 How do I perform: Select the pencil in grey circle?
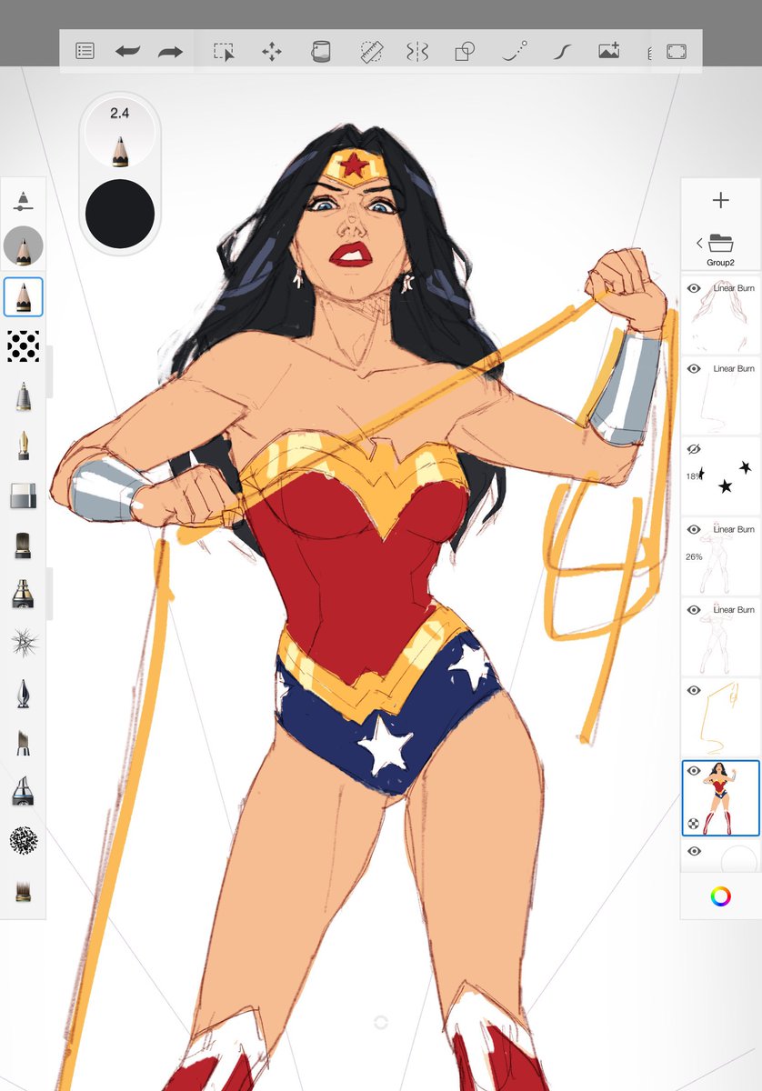pos(23,245)
